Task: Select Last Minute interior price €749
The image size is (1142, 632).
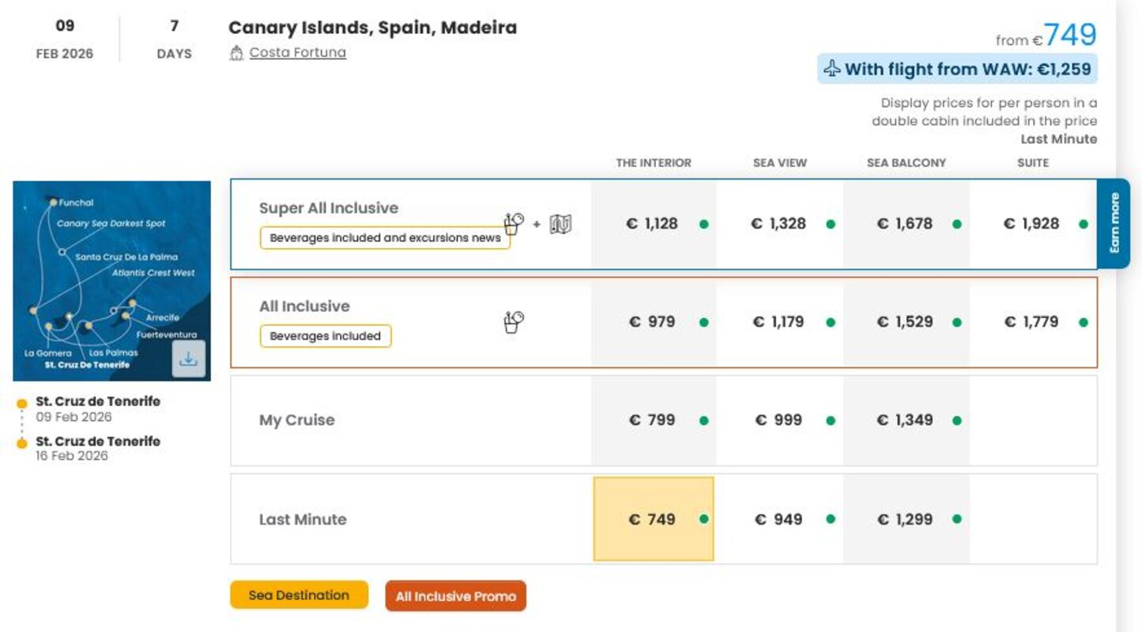Action: (653, 519)
